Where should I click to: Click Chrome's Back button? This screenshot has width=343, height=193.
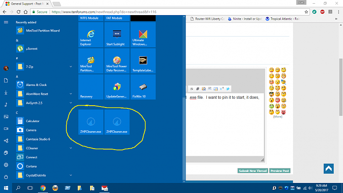pos(5,12)
